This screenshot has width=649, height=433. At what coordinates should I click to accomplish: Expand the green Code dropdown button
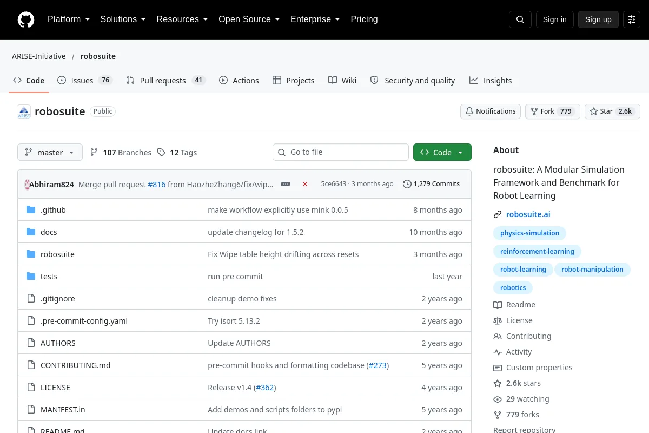click(442, 153)
